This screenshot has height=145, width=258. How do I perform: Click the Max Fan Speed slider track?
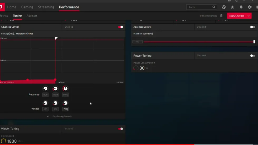tap(198, 42)
